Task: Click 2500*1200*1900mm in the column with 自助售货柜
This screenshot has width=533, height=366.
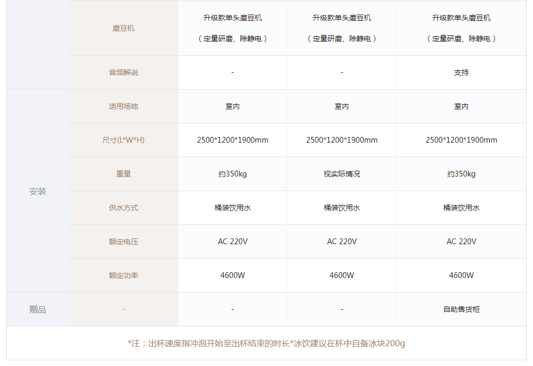Action: tap(461, 140)
